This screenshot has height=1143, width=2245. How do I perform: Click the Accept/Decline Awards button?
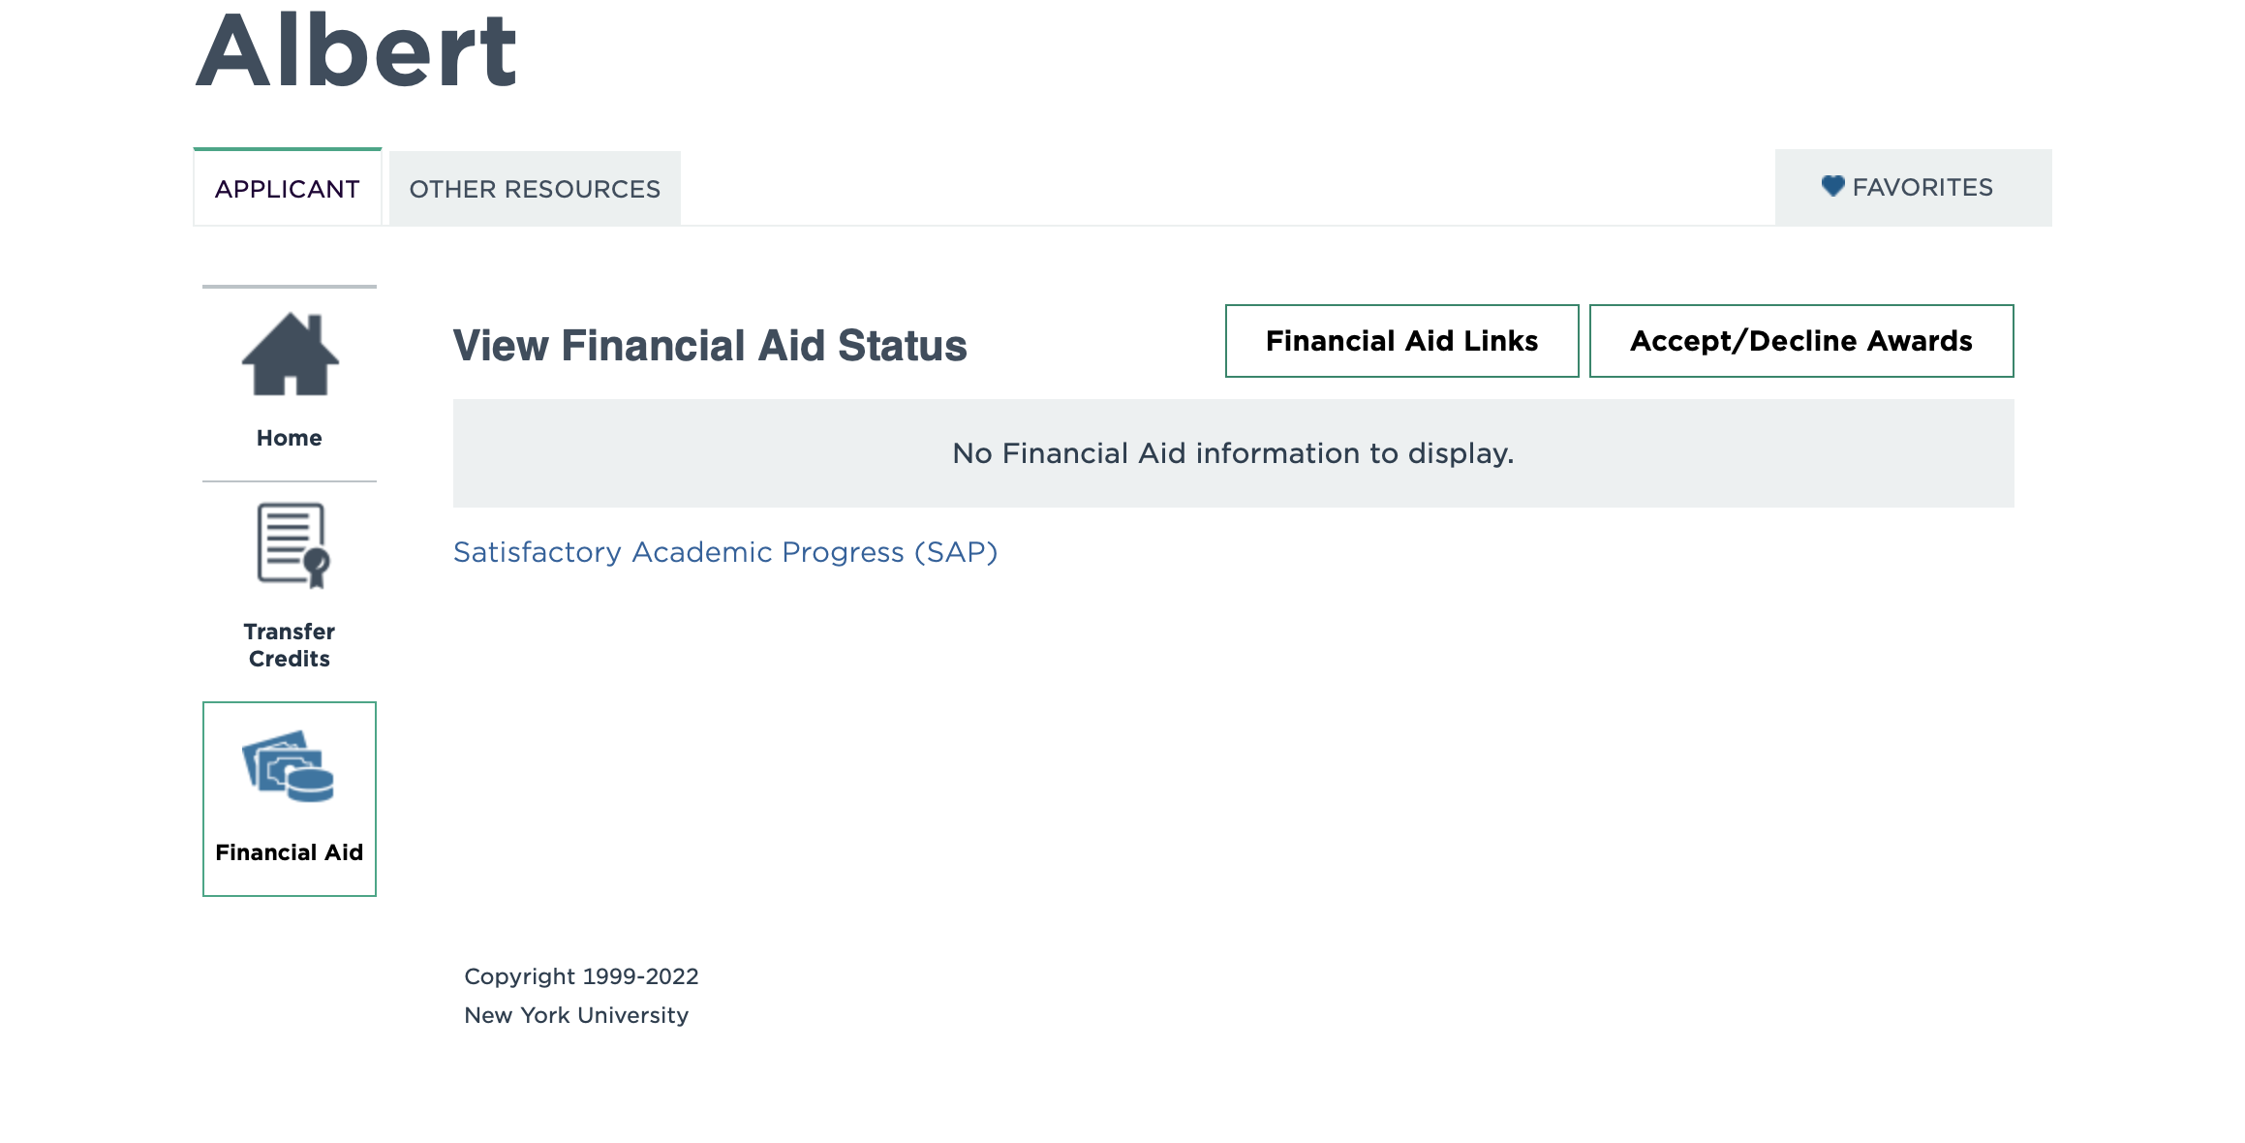point(1800,341)
